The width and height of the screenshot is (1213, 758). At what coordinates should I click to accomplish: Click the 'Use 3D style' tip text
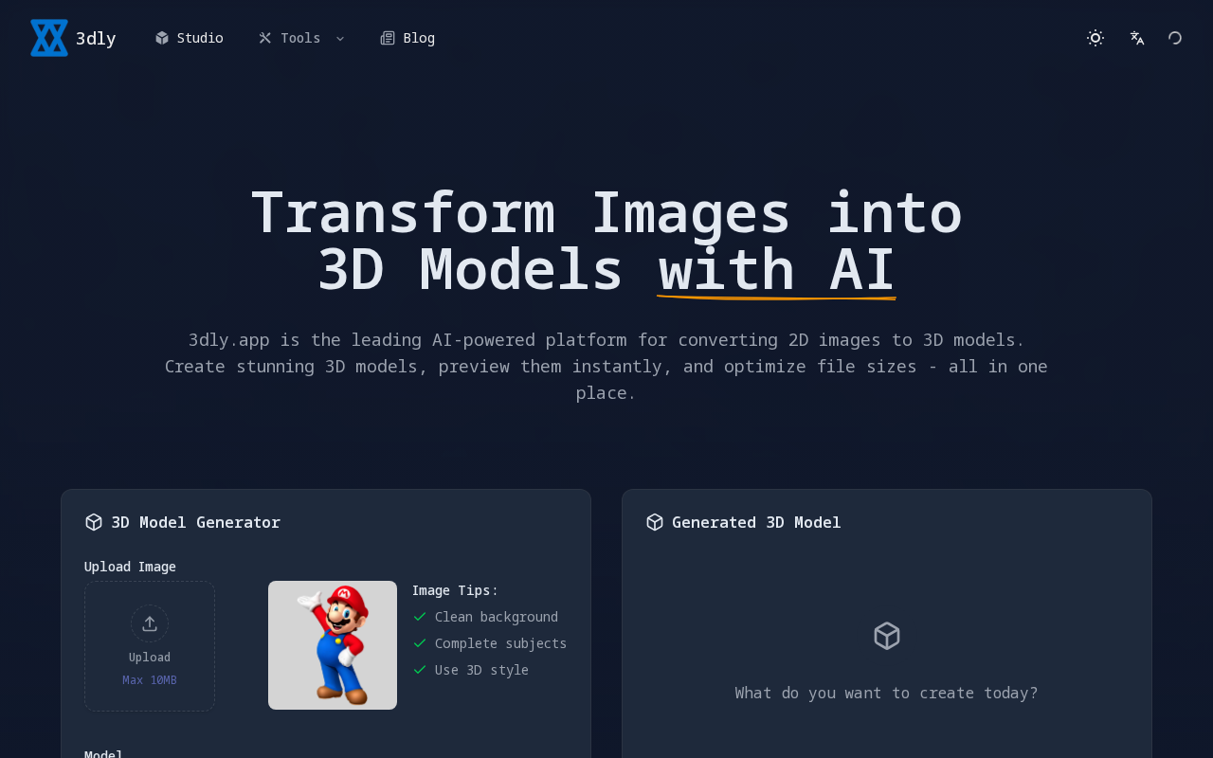coord(481,670)
